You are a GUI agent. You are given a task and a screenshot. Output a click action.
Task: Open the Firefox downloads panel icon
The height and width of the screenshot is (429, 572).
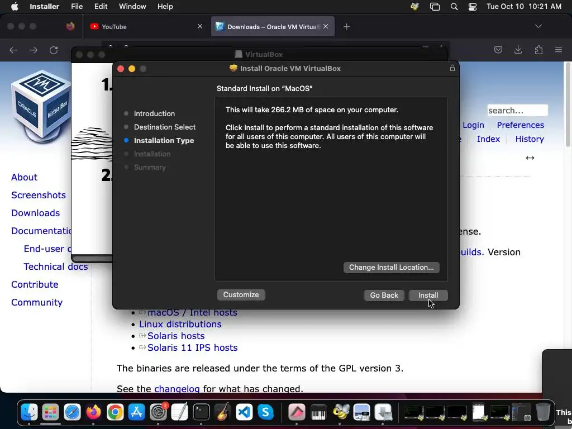click(x=518, y=50)
